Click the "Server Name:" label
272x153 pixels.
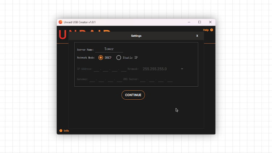[x=85, y=50]
